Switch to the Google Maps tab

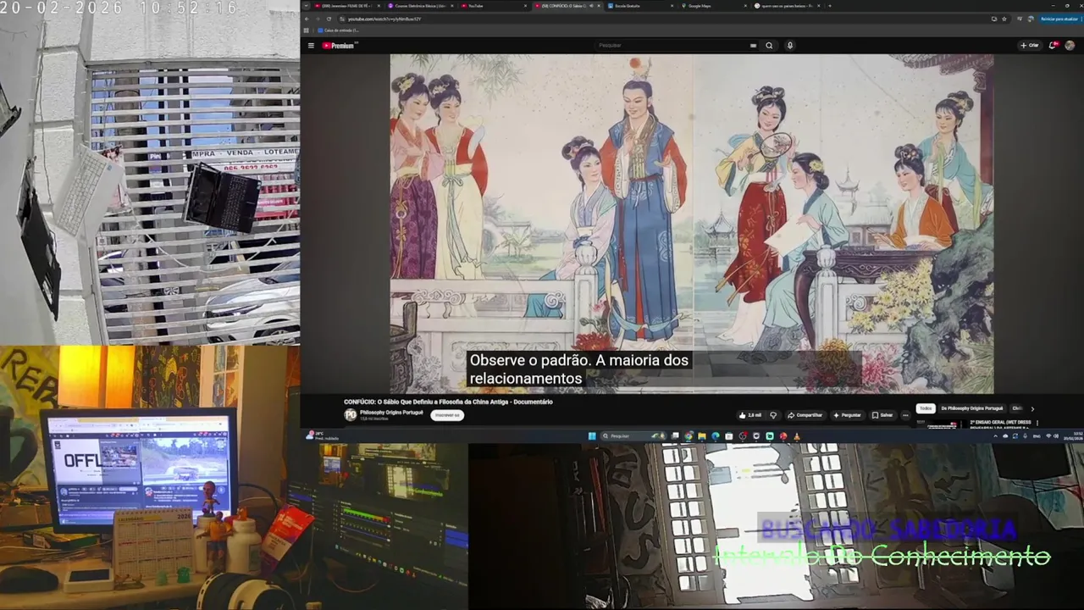click(713, 6)
